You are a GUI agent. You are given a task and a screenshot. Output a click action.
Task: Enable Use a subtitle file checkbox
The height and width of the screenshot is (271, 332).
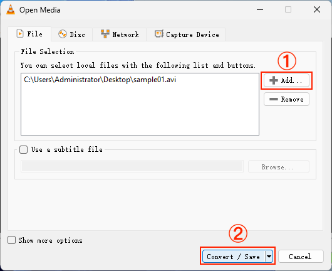24,149
